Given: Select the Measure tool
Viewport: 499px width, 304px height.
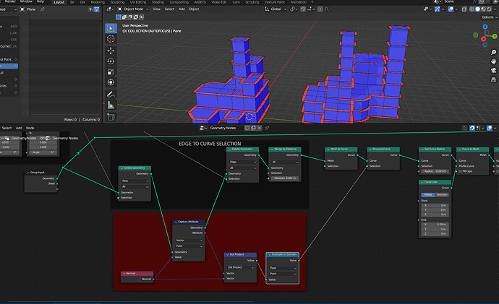Looking at the screenshot, I should pos(111,105).
